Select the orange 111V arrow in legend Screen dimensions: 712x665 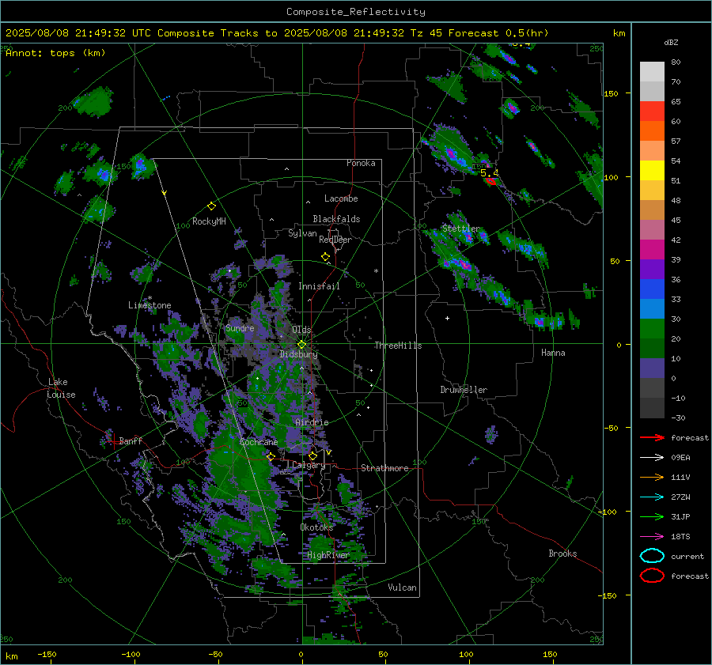tap(652, 477)
